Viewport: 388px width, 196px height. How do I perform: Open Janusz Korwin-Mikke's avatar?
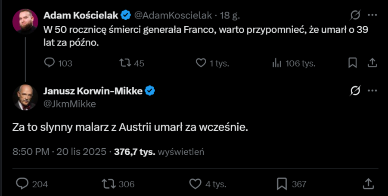tap(25, 97)
